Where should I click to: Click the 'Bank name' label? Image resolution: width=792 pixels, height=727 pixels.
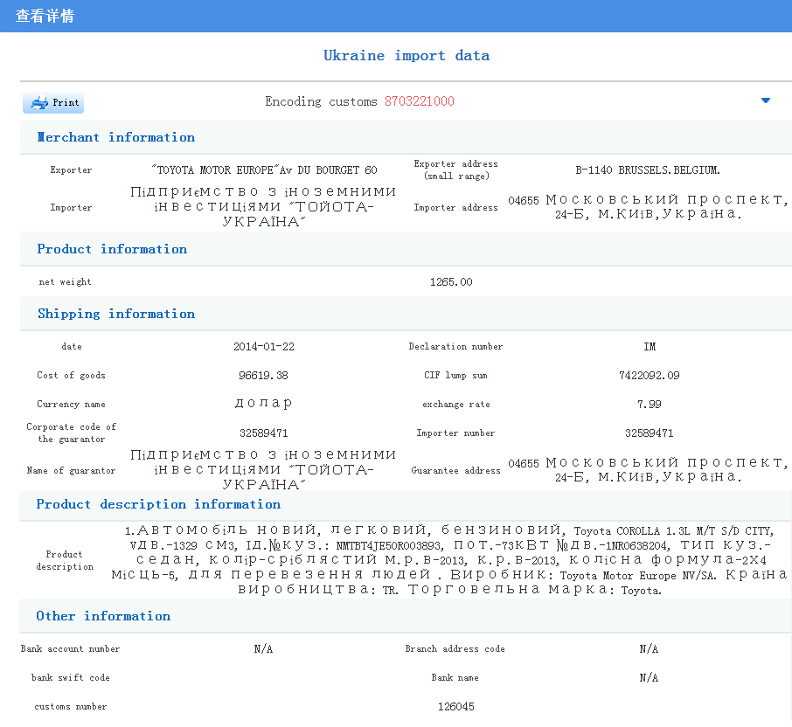point(455,677)
